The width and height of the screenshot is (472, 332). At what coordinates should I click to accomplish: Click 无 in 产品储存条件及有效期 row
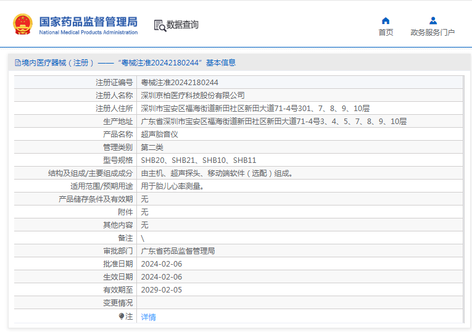[x=144, y=199]
